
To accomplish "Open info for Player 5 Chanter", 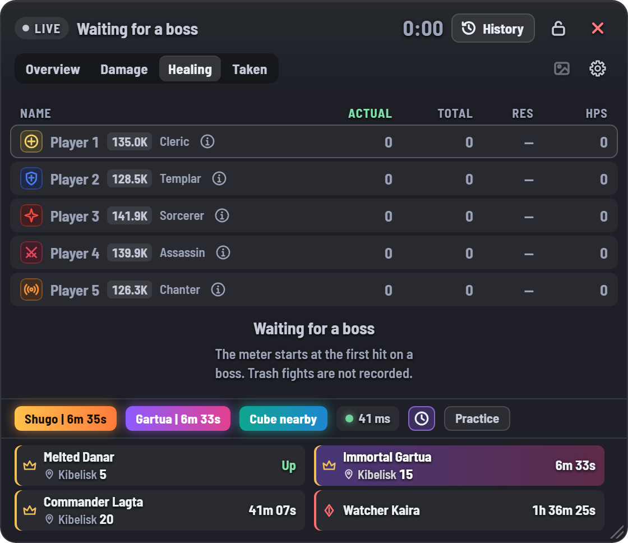I will tap(218, 290).
